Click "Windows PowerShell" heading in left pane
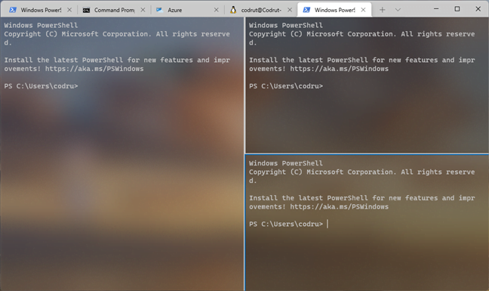489x291 pixels. click(x=41, y=25)
